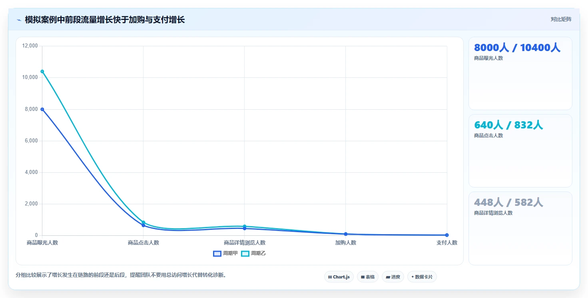Click the 448人 / 582人 card value
Screen dimensions: 588x298
[x=508, y=202]
